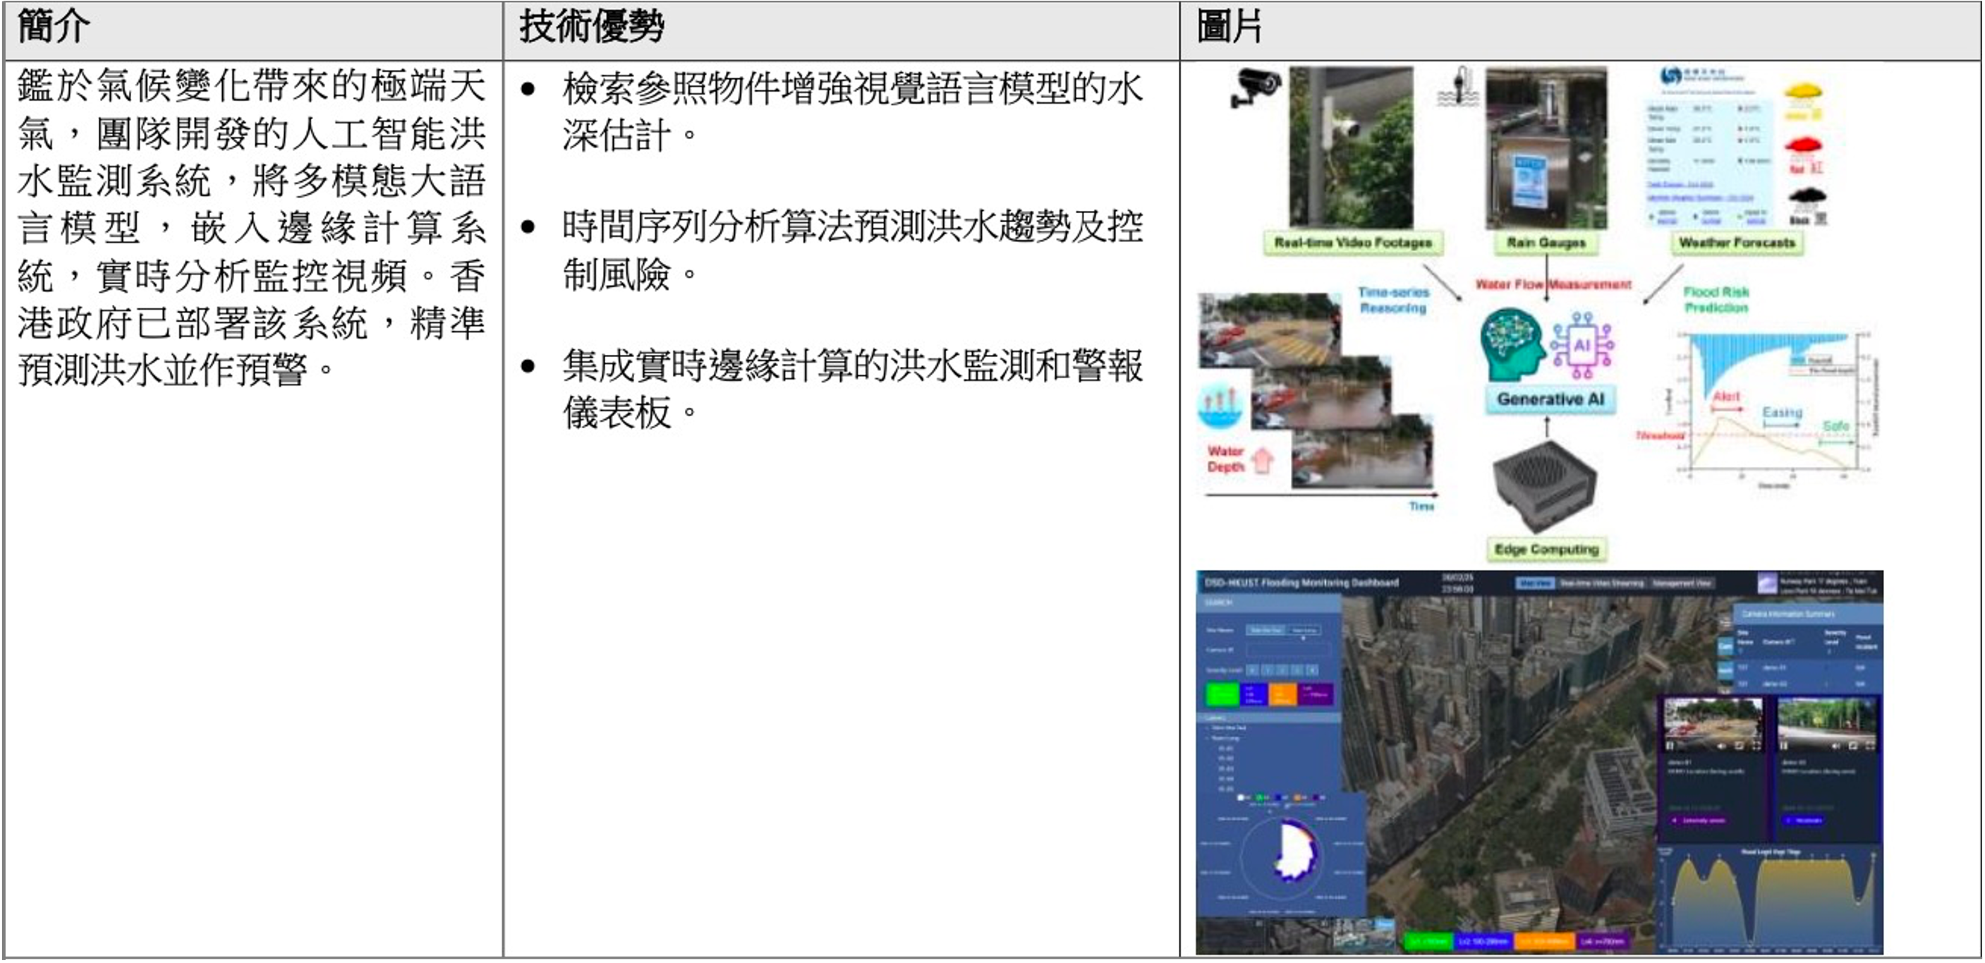Click the green Lv1 legend at dashboard bottom
Image resolution: width=1985 pixels, height=963 pixels.
(1428, 941)
